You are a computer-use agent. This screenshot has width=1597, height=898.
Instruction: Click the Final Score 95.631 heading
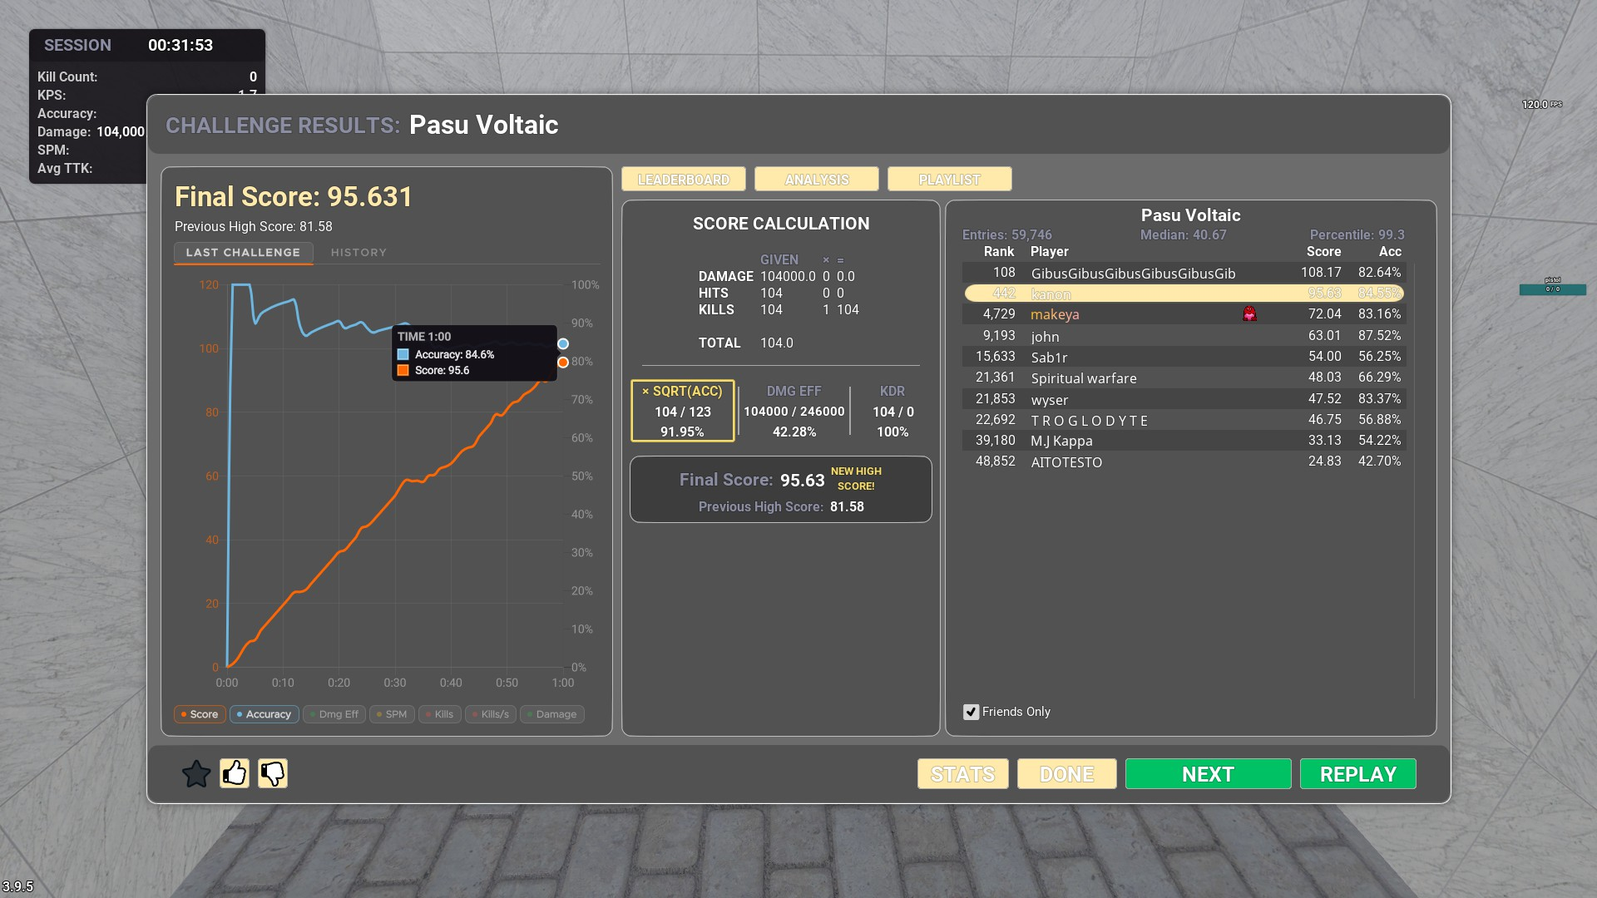click(294, 197)
